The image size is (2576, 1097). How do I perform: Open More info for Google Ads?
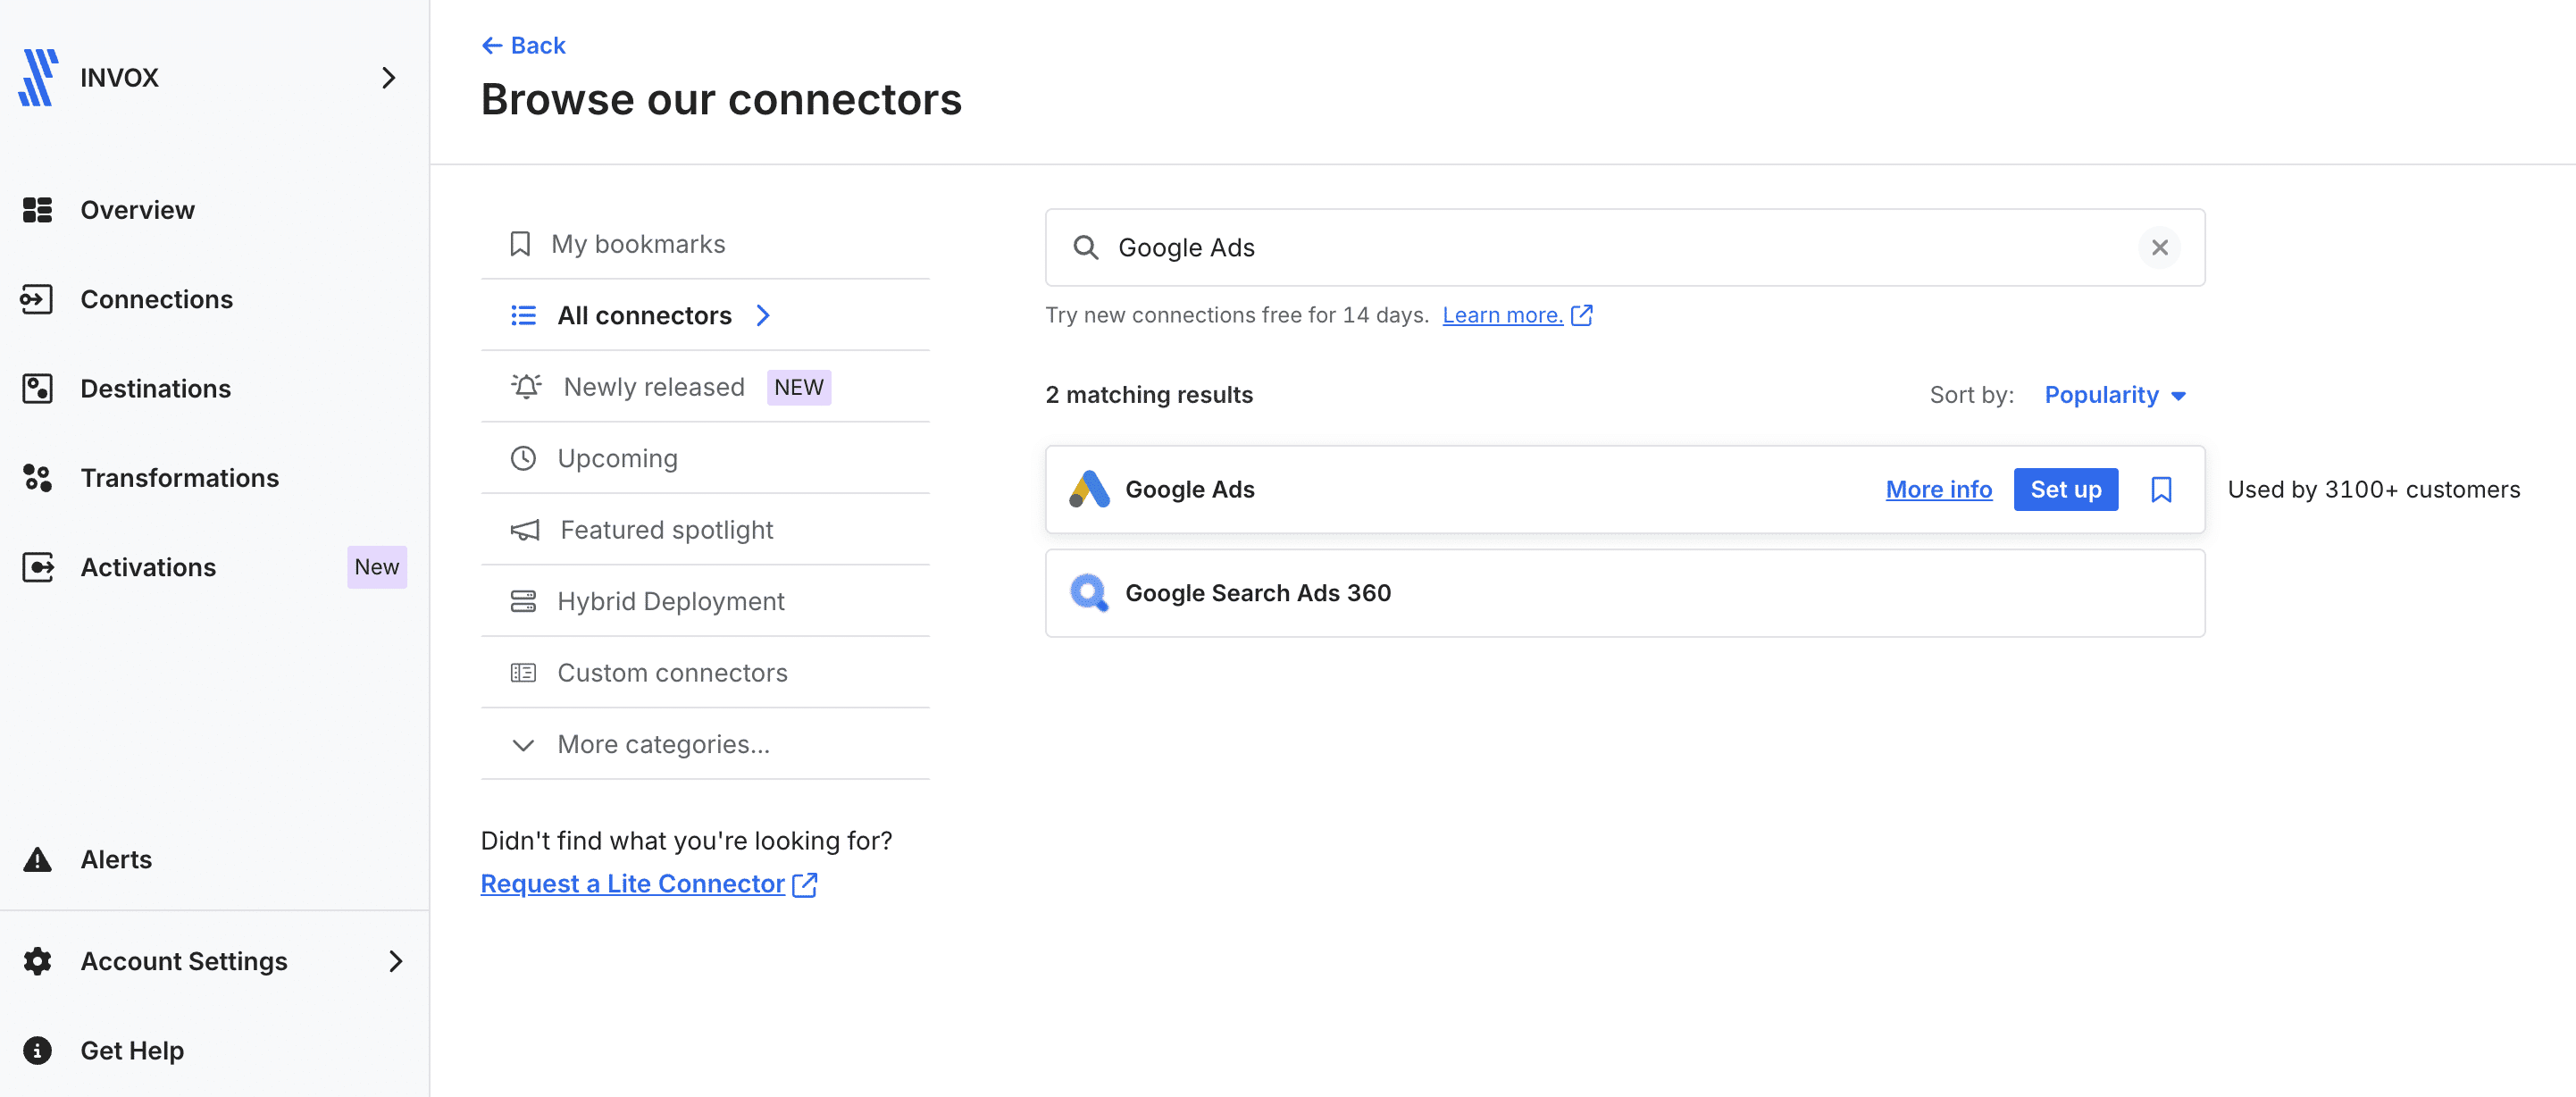(x=1939, y=489)
